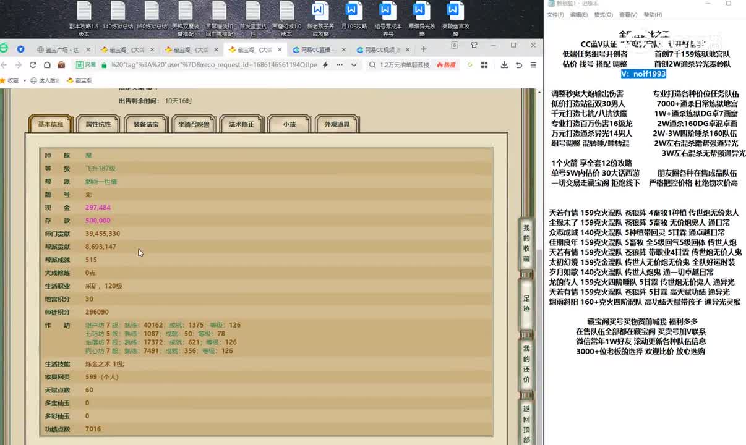Click the extensions grid icon in toolbar
The width and height of the screenshot is (746, 445).
[x=484, y=65]
